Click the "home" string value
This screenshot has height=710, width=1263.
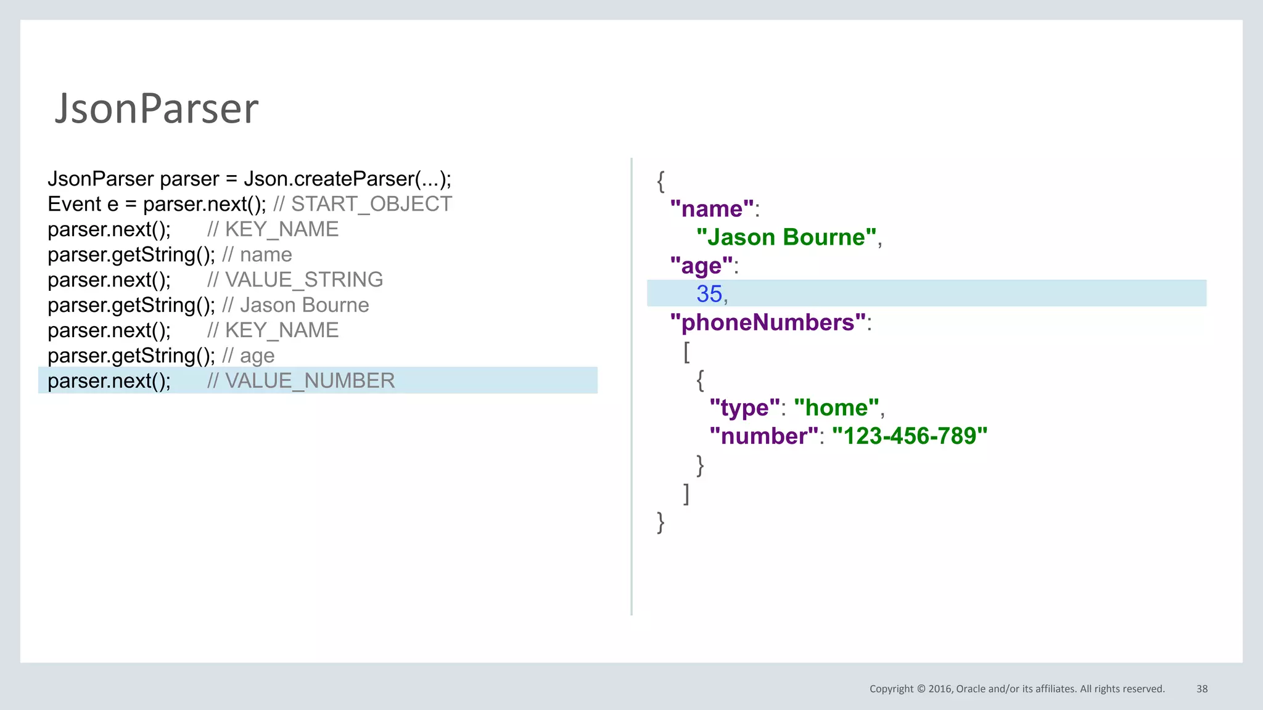[836, 408]
